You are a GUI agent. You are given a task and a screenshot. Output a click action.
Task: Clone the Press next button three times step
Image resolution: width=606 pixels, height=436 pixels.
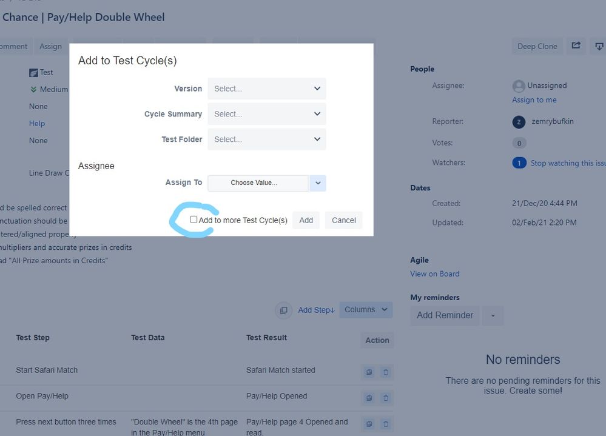coord(369,424)
